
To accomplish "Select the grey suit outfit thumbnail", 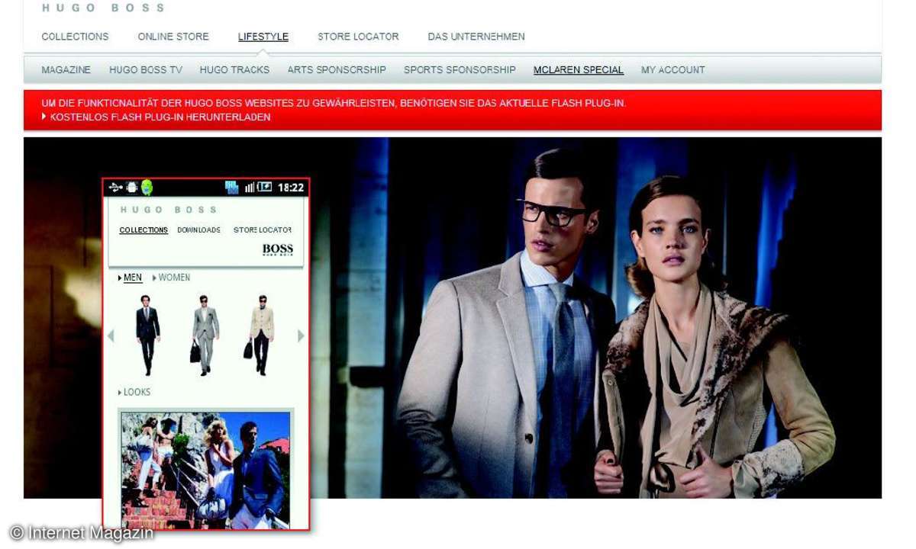I will [204, 335].
